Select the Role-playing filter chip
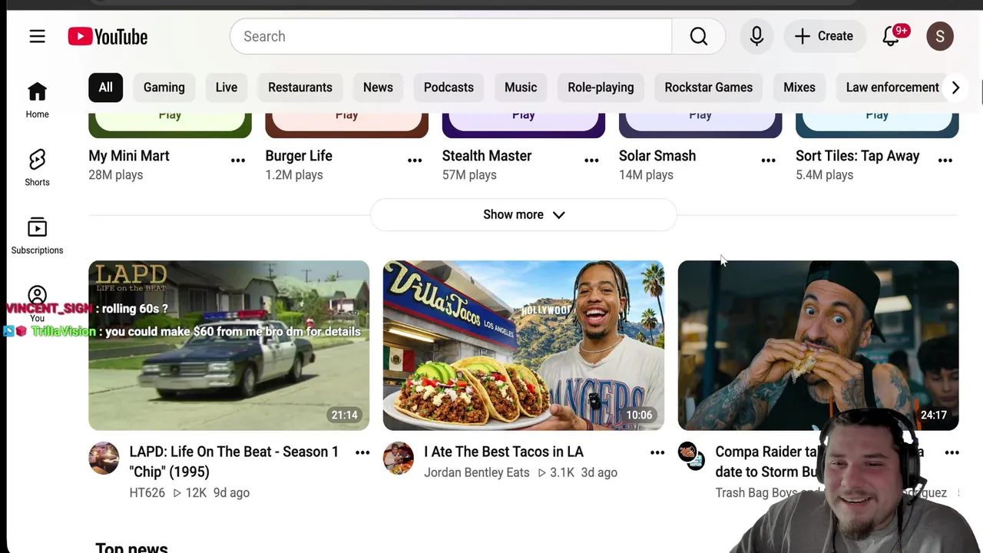 point(601,88)
